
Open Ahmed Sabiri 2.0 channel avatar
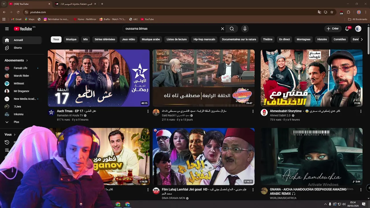pyautogui.click(x=264, y=112)
